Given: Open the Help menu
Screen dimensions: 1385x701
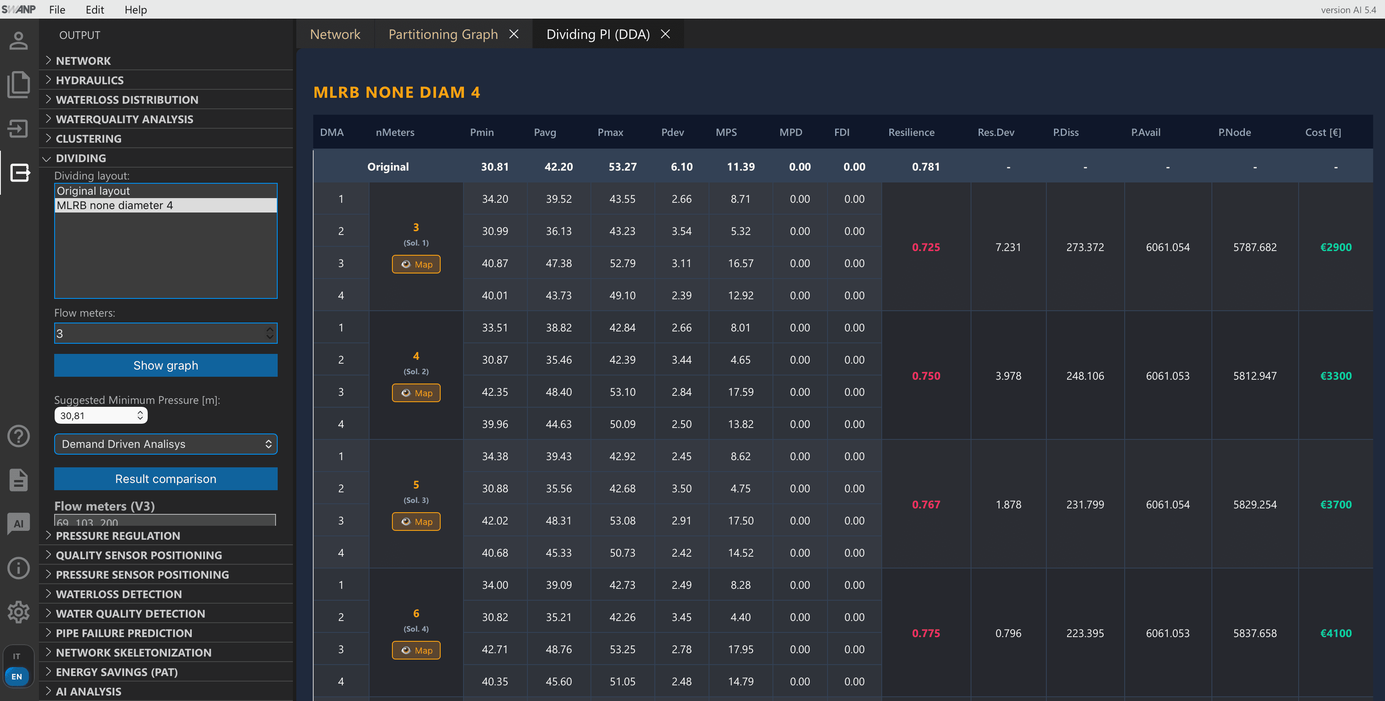Looking at the screenshot, I should (135, 10).
